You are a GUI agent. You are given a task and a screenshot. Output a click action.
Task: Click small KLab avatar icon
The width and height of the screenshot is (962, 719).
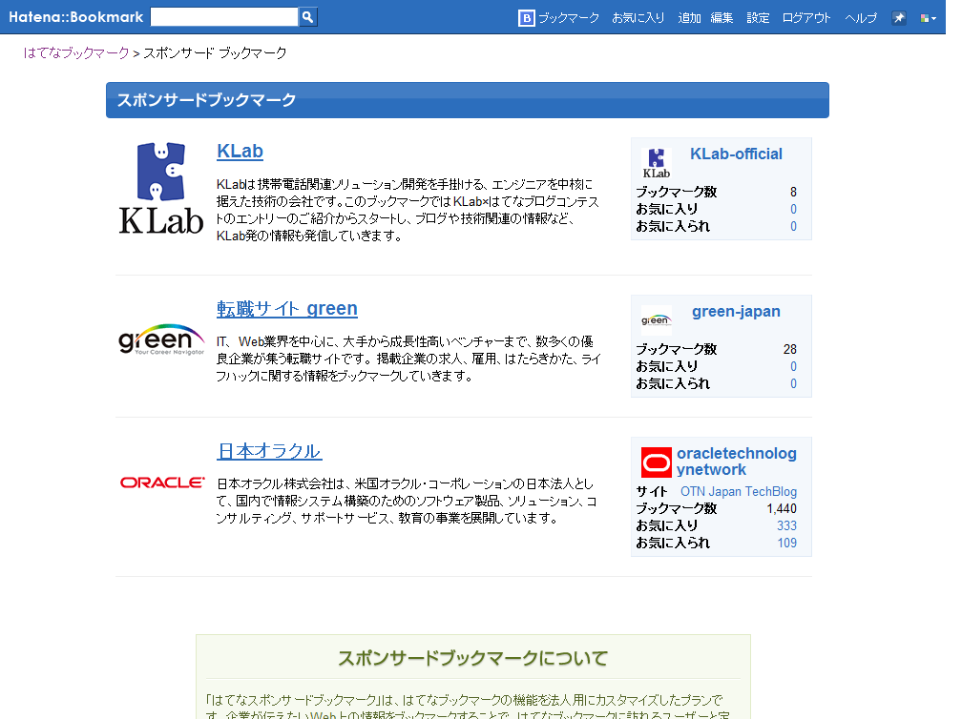(657, 163)
